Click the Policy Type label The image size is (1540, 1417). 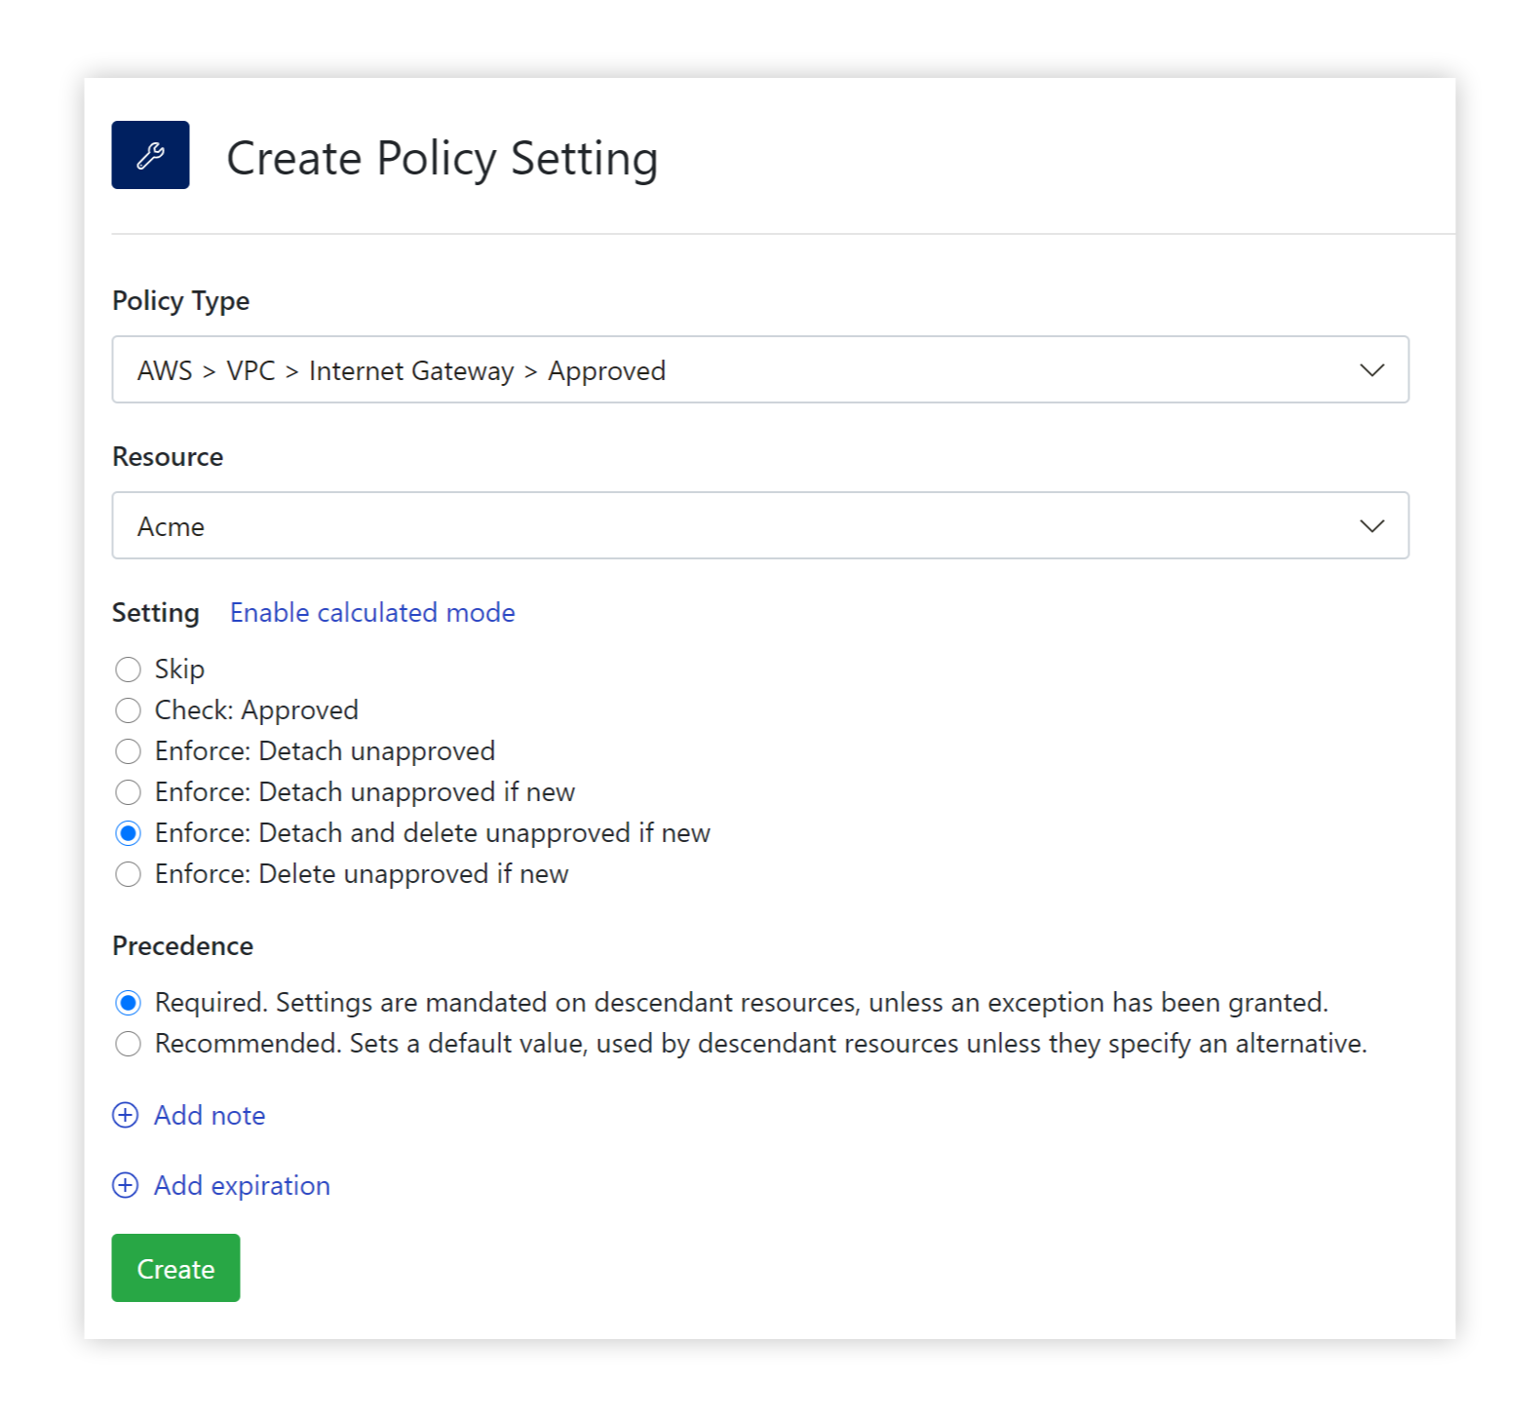coord(180,301)
